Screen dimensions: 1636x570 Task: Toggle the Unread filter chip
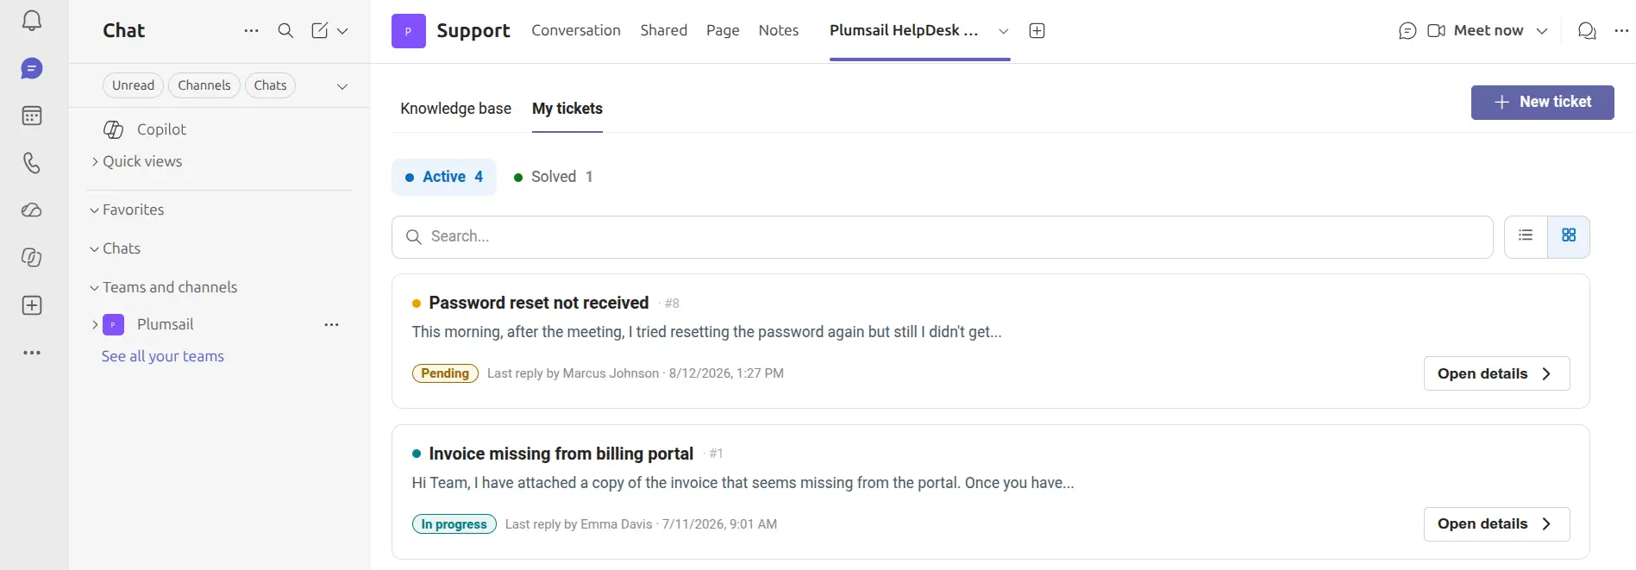(133, 85)
